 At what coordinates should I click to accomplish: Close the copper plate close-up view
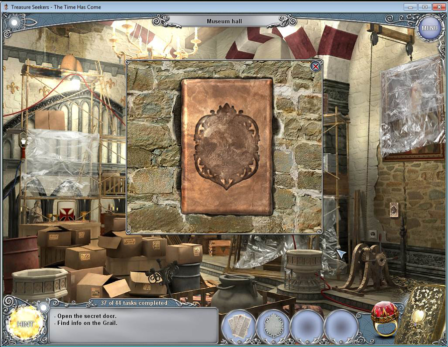(x=315, y=66)
